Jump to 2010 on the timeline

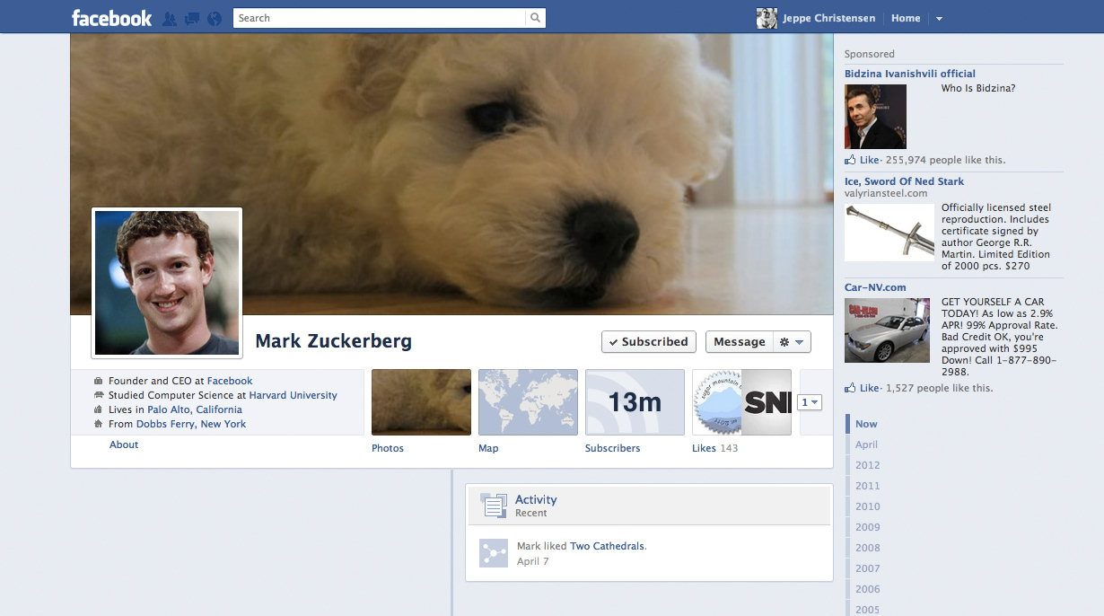point(867,506)
